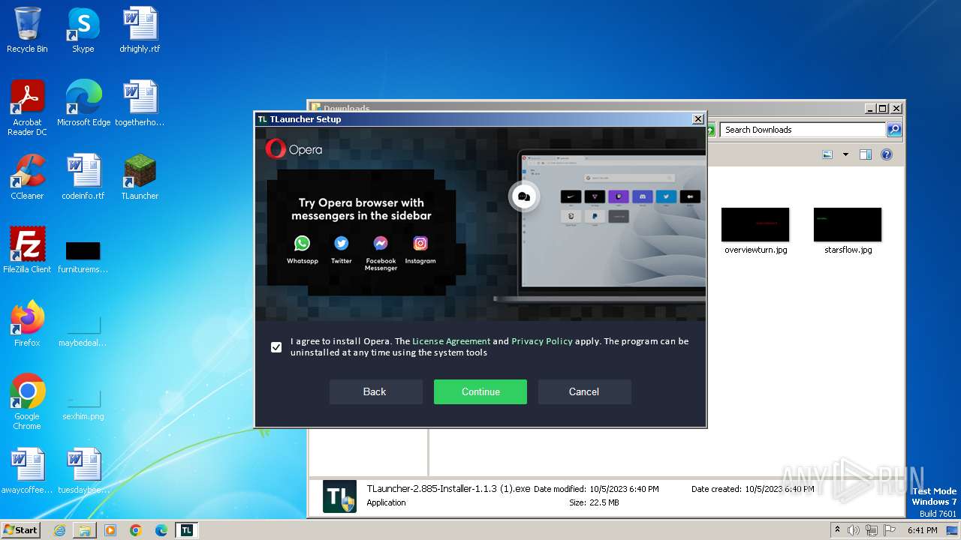The image size is (961, 540).
Task: Show hidden tray icons arrow
Action: tap(837, 530)
